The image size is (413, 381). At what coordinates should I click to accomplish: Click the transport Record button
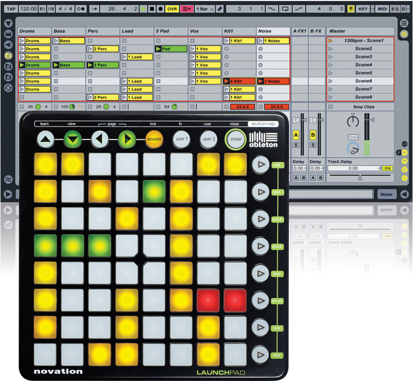160,9
